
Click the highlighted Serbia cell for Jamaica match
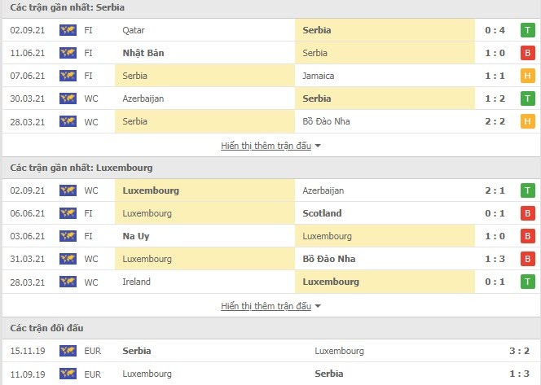coord(205,76)
